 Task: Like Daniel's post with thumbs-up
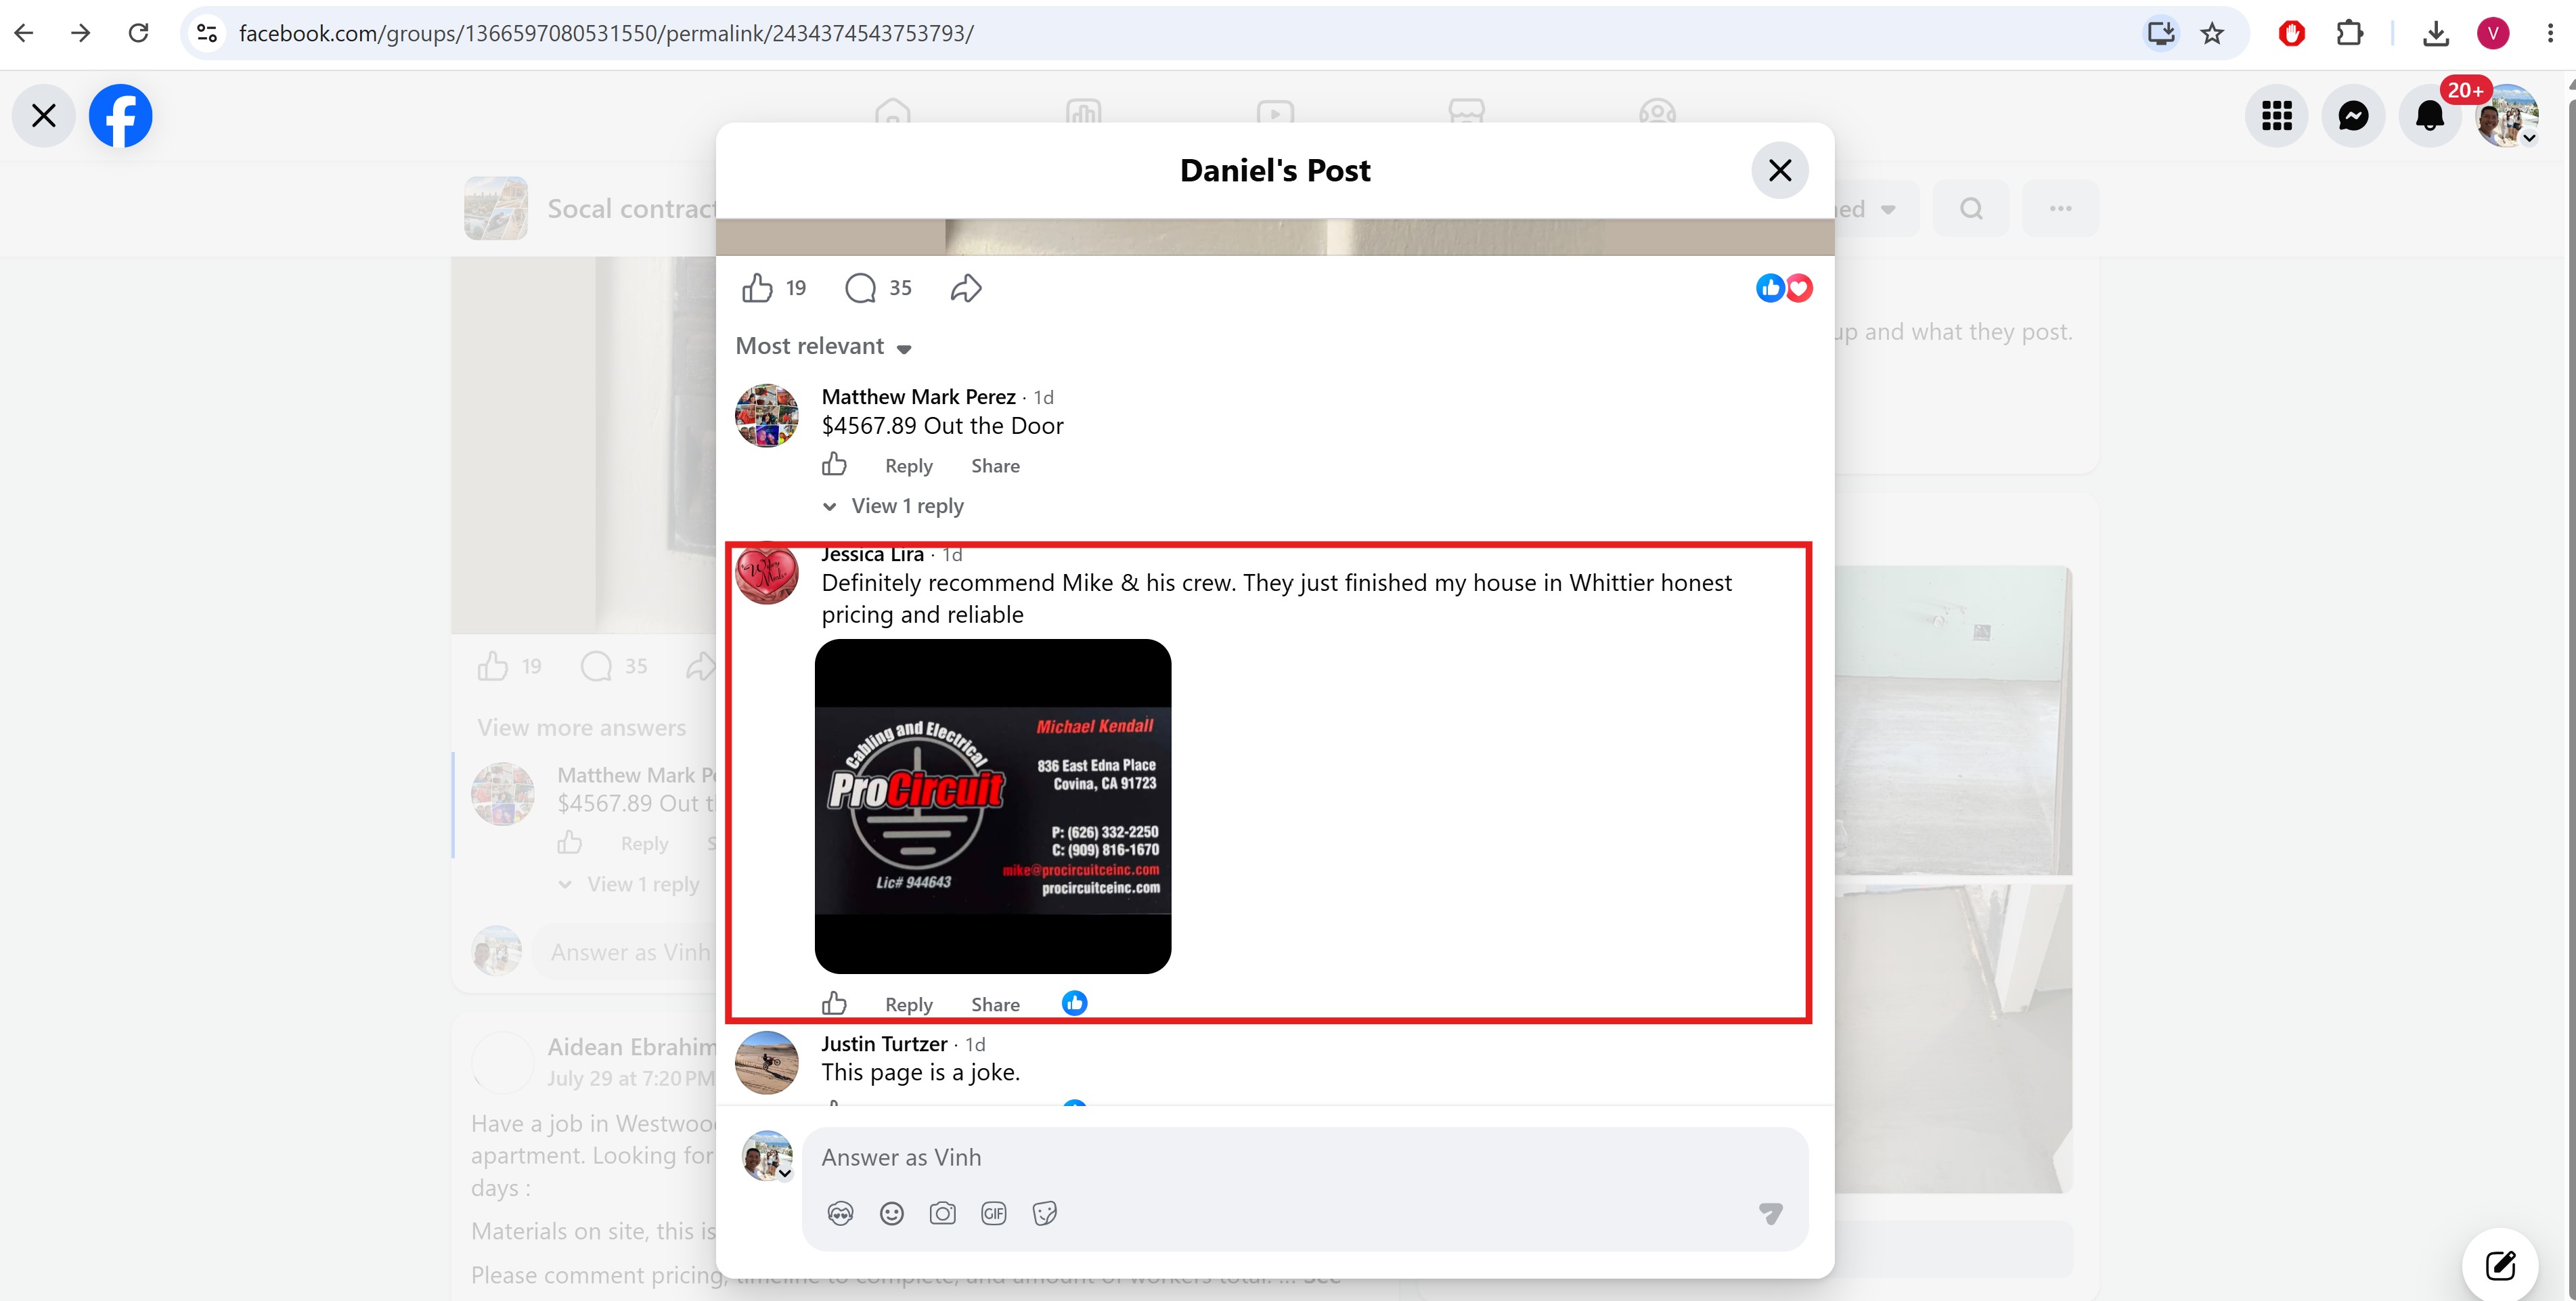[757, 288]
